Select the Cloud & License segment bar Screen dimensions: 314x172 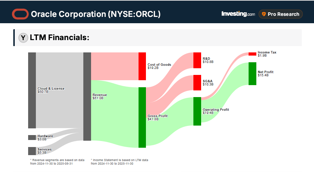point(32,90)
